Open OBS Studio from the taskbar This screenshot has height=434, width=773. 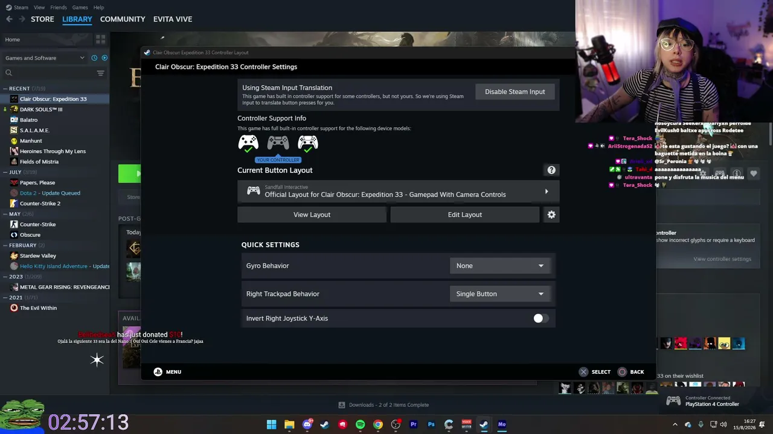pos(396,424)
